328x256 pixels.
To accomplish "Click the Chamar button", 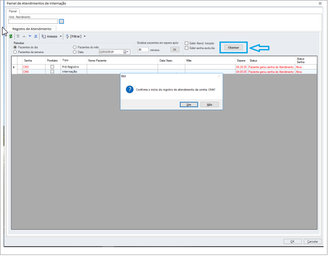I will click(x=233, y=48).
